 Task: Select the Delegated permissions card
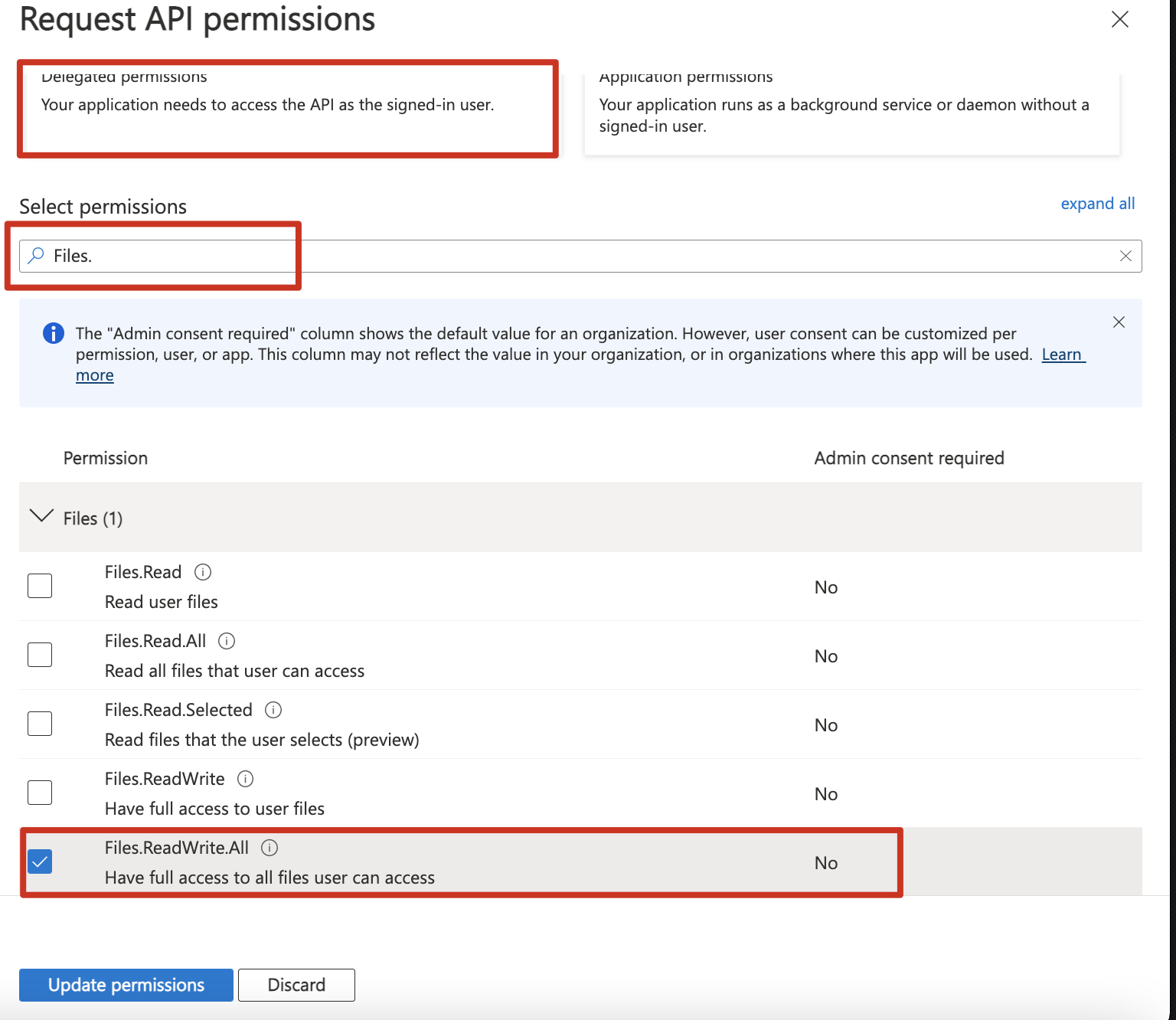(x=288, y=109)
